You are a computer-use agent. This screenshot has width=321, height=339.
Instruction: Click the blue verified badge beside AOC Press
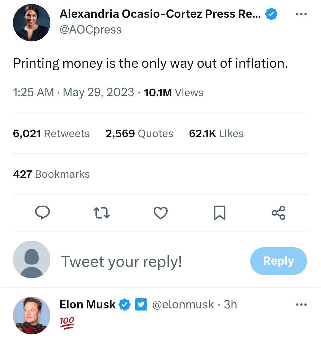[271, 14]
